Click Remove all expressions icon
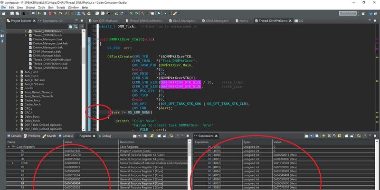380x190 pixels. click(x=334, y=136)
